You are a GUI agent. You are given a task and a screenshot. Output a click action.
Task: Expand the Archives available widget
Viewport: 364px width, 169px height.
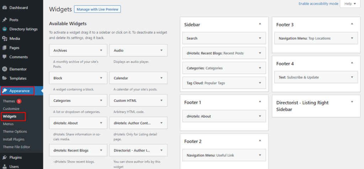(101, 50)
